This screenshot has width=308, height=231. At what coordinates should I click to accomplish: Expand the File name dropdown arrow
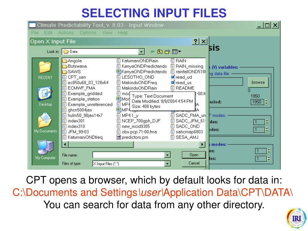(x=167, y=155)
